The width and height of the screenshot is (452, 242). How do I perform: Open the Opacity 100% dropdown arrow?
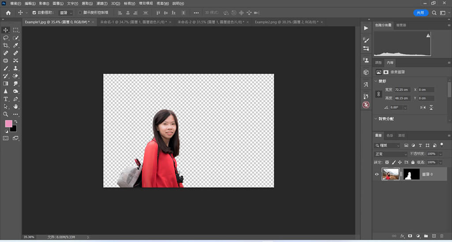click(x=440, y=154)
